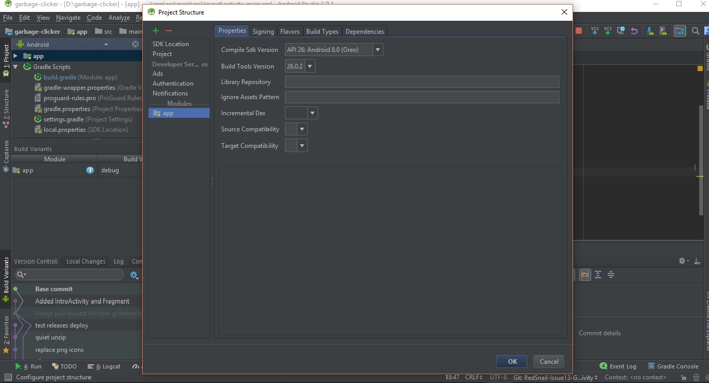
Task: Select SDK Location in dialog sidebar
Action: coord(171,44)
